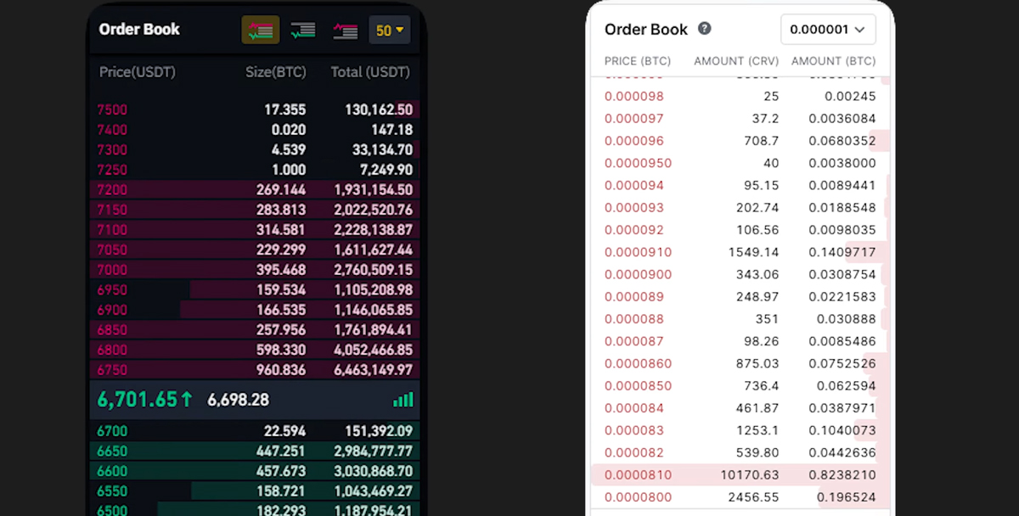Open the 50 depth dropdown
The width and height of the screenshot is (1019, 516).
391,31
